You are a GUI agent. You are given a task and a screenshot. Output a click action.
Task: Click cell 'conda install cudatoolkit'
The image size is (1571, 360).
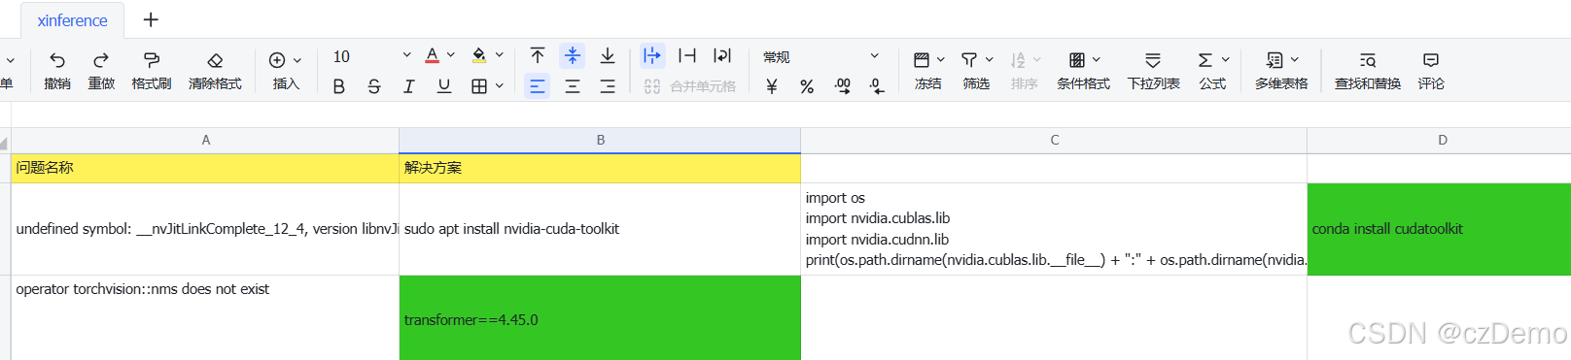click(x=1439, y=229)
